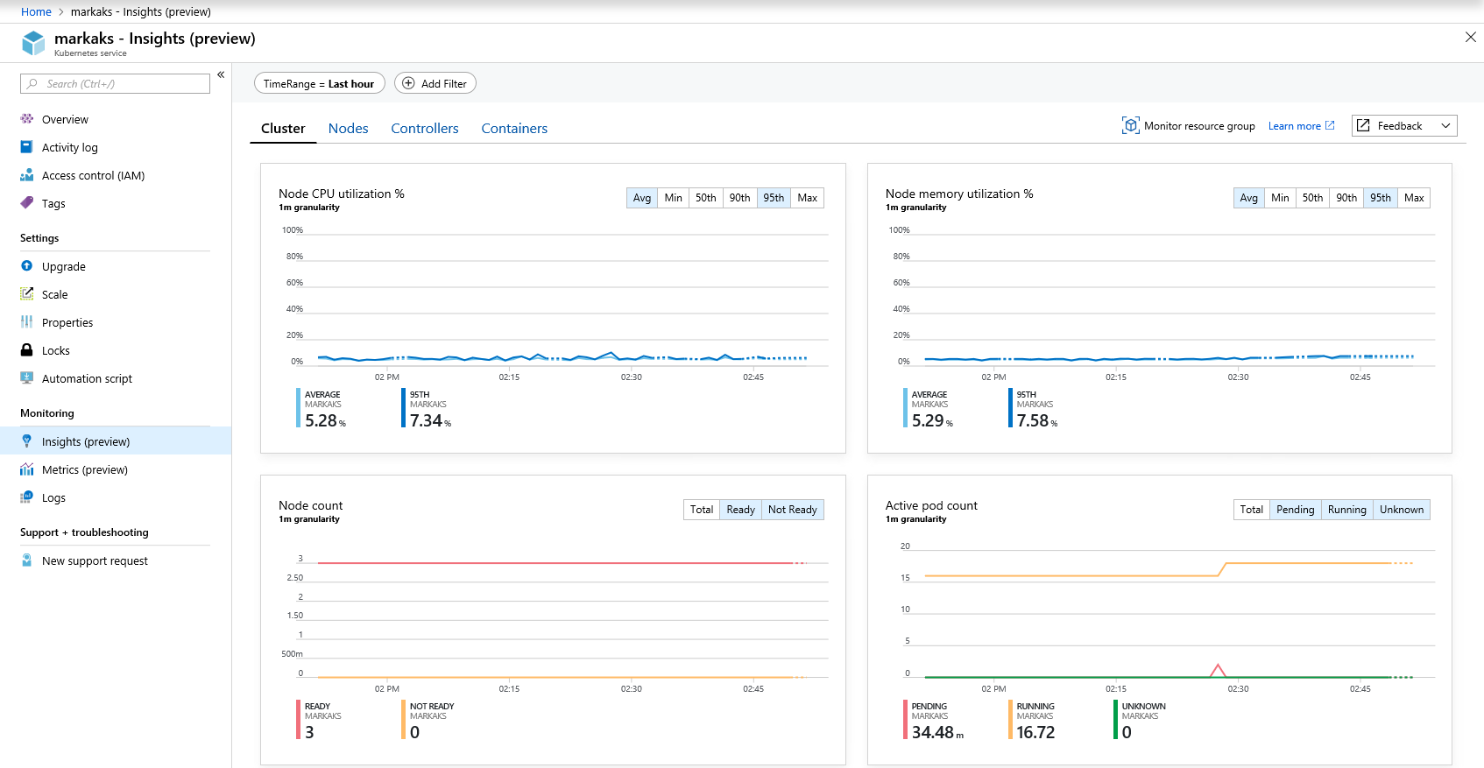Open the Overview sidebar icon
Viewport: 1484px width, 768px height.
coord(27,119)
